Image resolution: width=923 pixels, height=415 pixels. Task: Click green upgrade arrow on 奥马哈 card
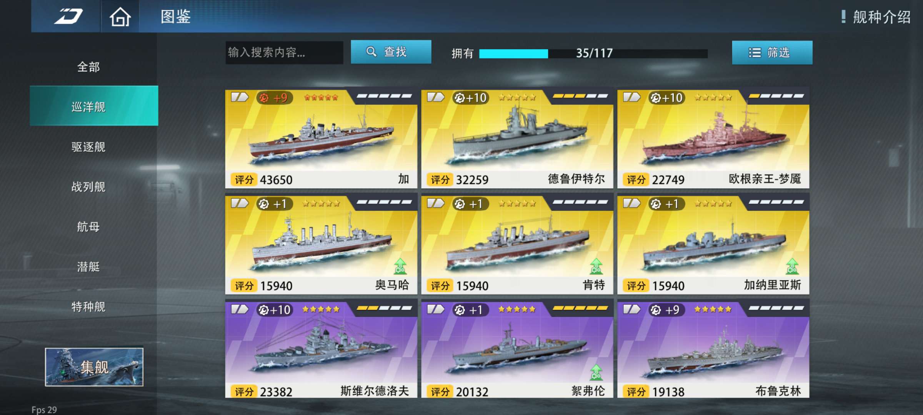point(400,266)
